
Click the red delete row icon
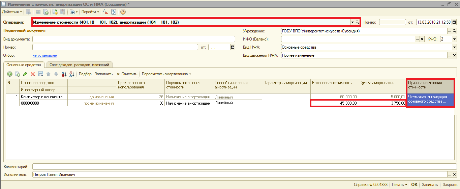point(33,74)
